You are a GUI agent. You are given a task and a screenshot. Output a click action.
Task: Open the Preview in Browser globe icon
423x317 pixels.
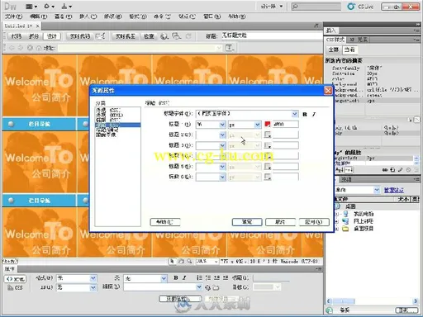(x=164, y=36)
